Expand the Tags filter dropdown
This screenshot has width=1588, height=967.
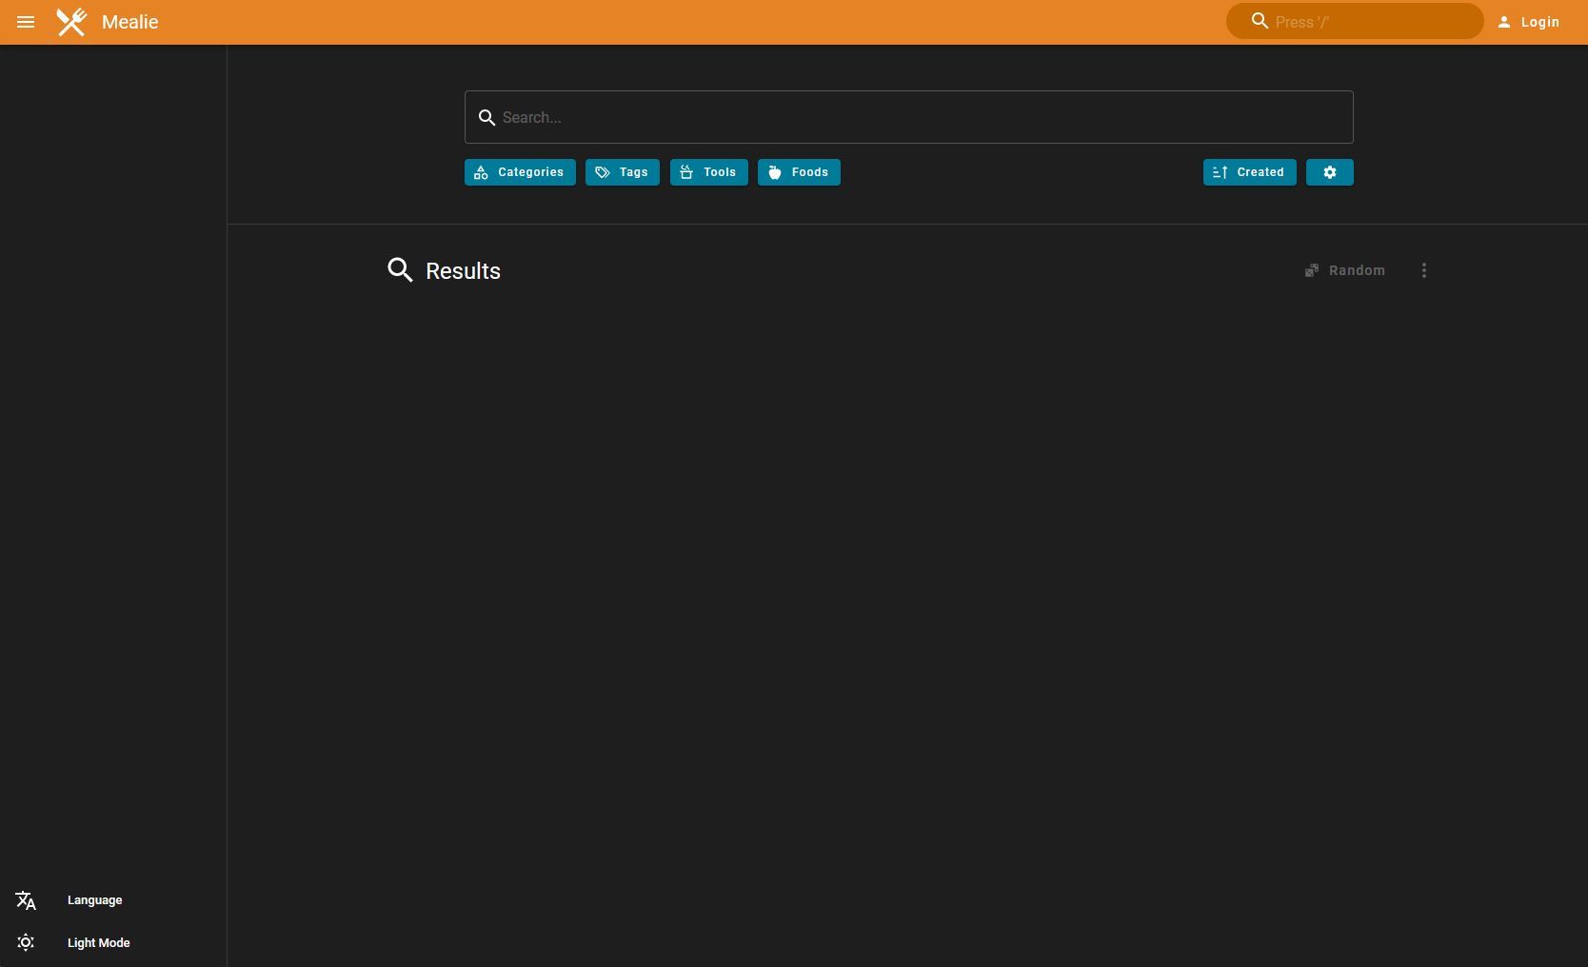[x=622, y=172]
